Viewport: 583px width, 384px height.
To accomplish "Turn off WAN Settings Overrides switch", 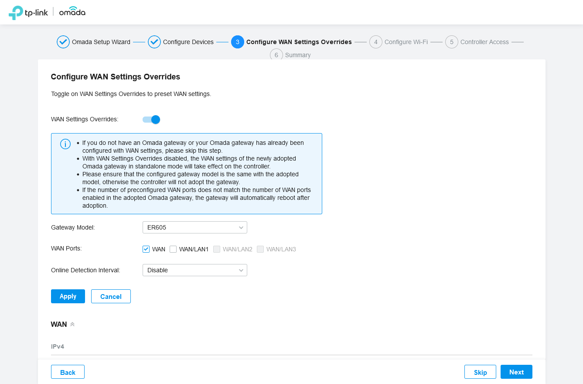I will coord(151,119).
